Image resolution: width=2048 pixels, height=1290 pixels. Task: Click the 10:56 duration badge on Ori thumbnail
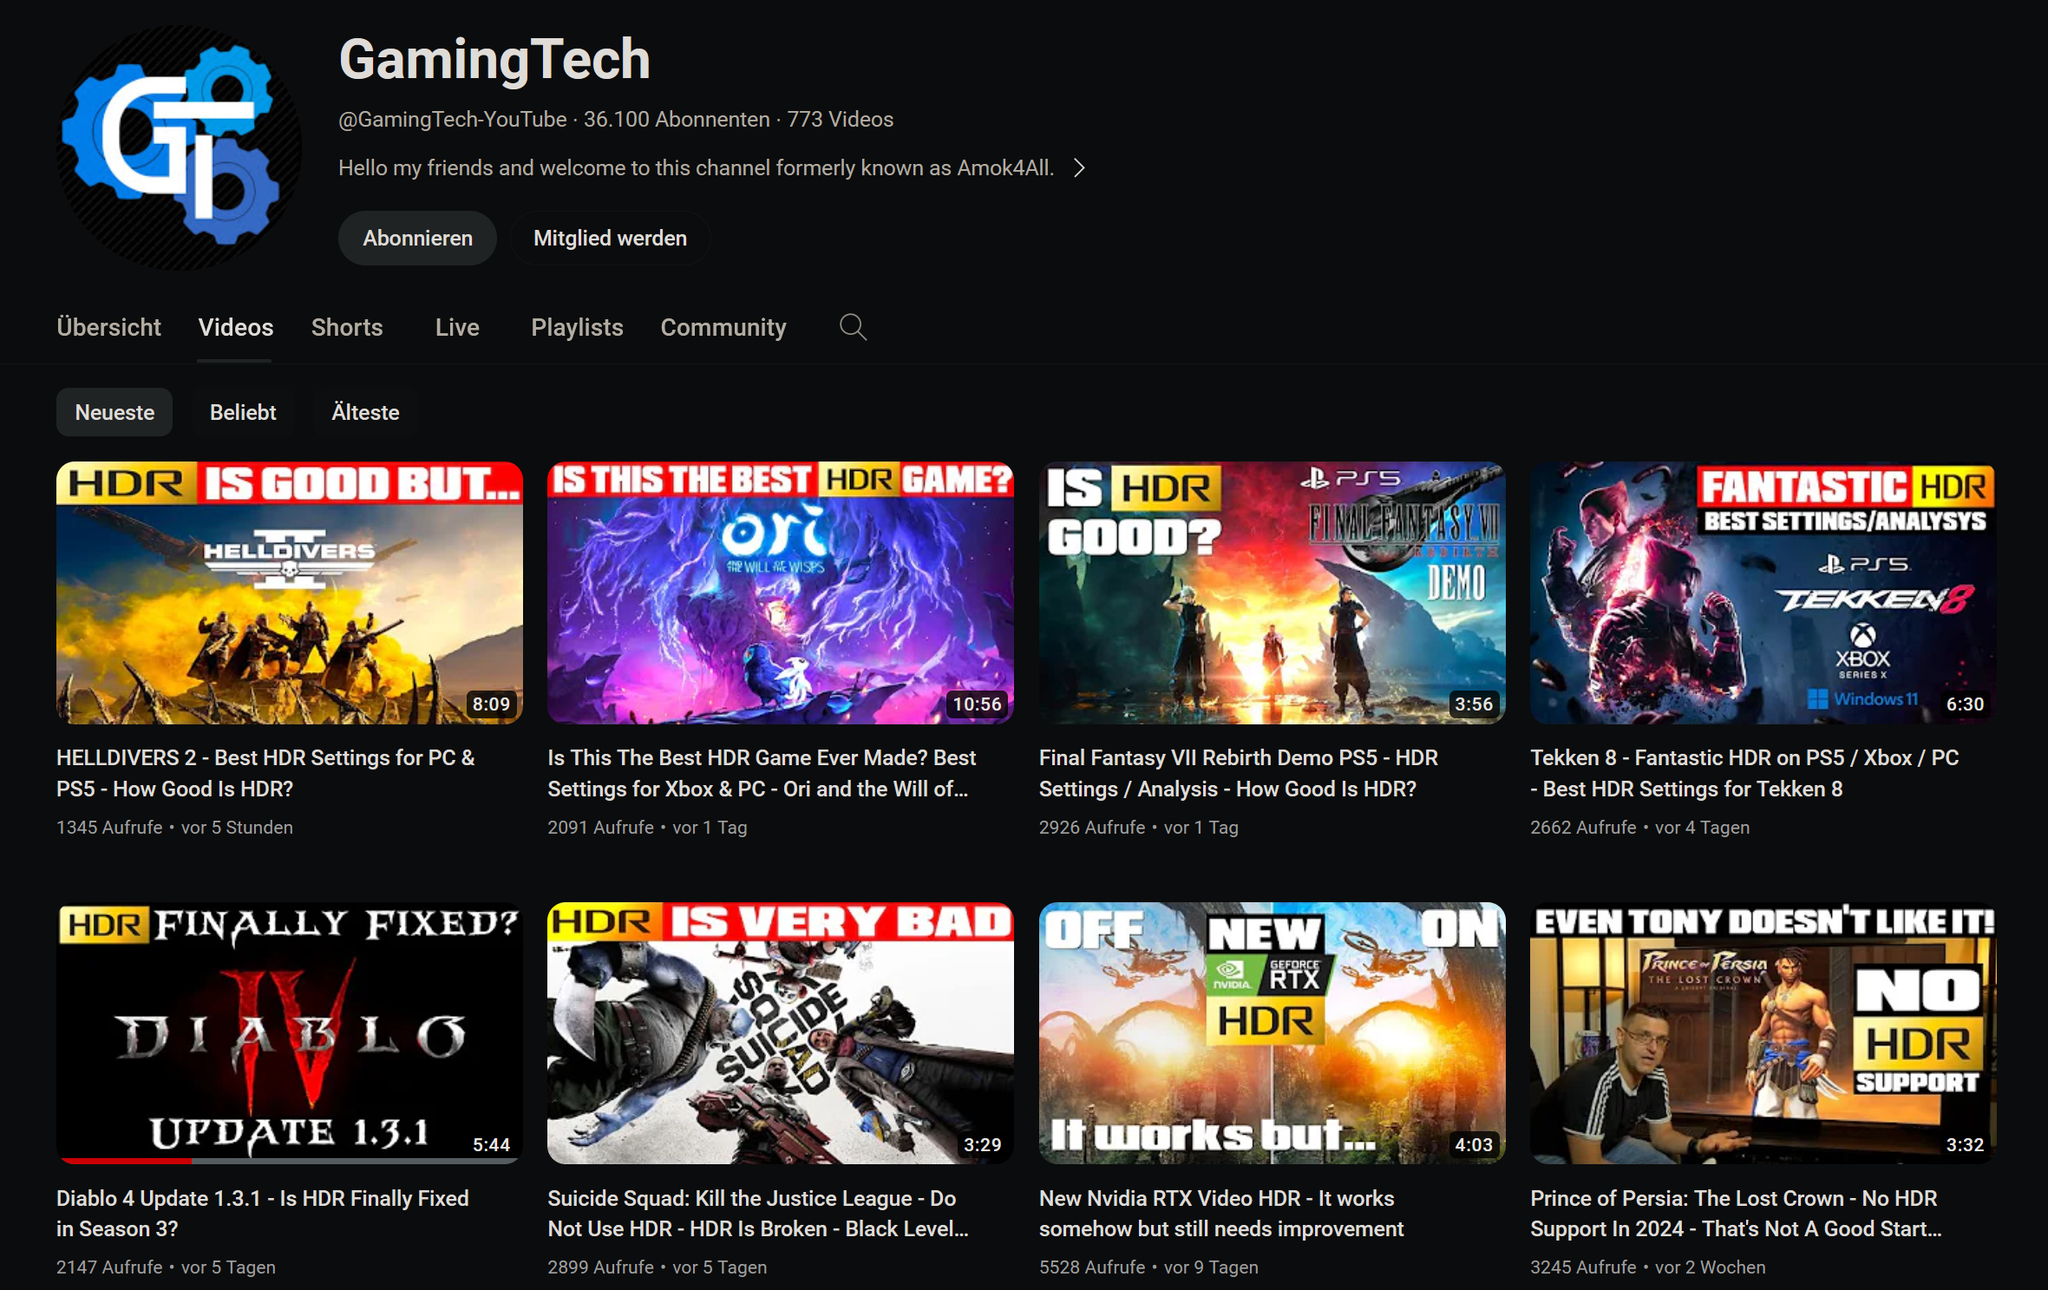977,704
